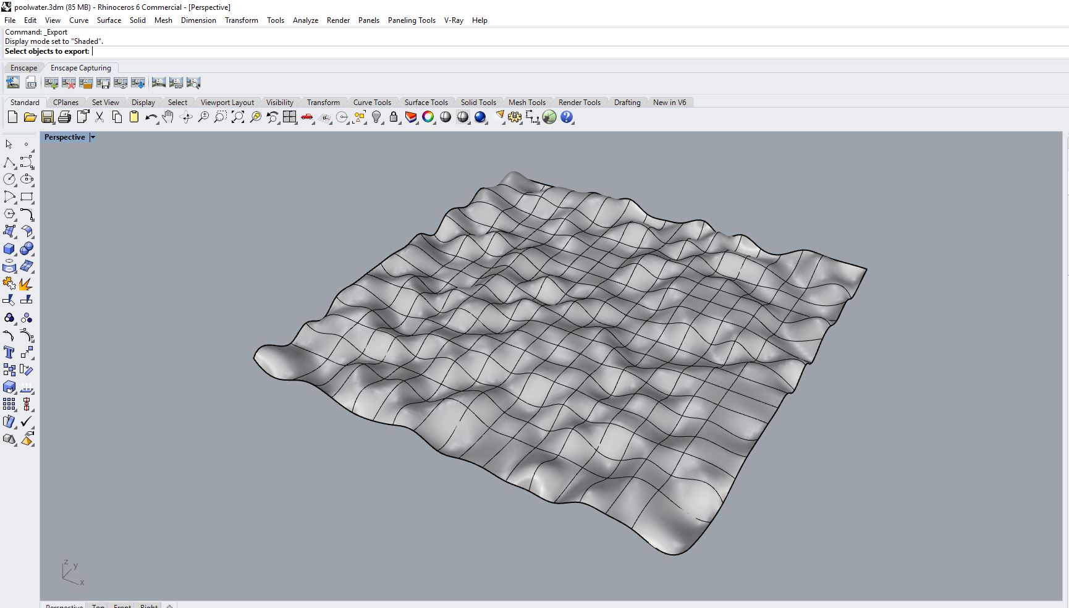Image resolution: width=1069 pixels, height=608 pixels.
Task: Open the Surface menu
Action: pyautogui.click(x=109, y=20)
